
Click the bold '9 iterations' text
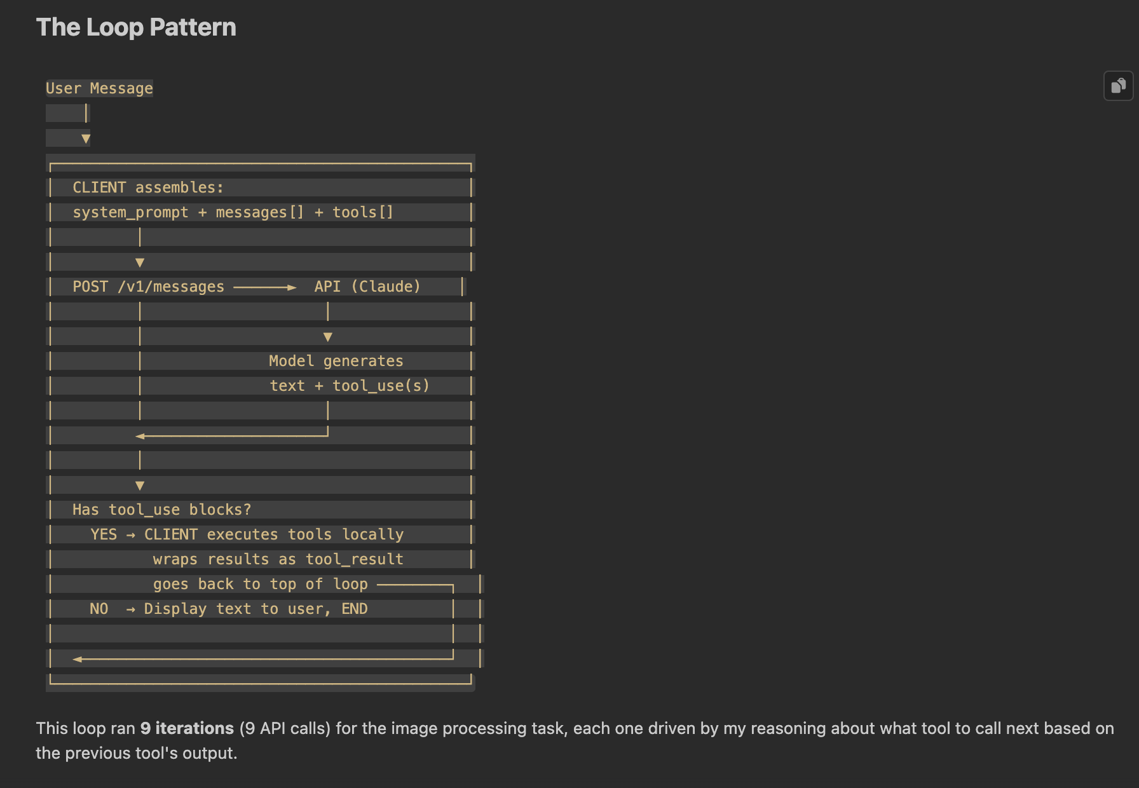pos(187,728)
